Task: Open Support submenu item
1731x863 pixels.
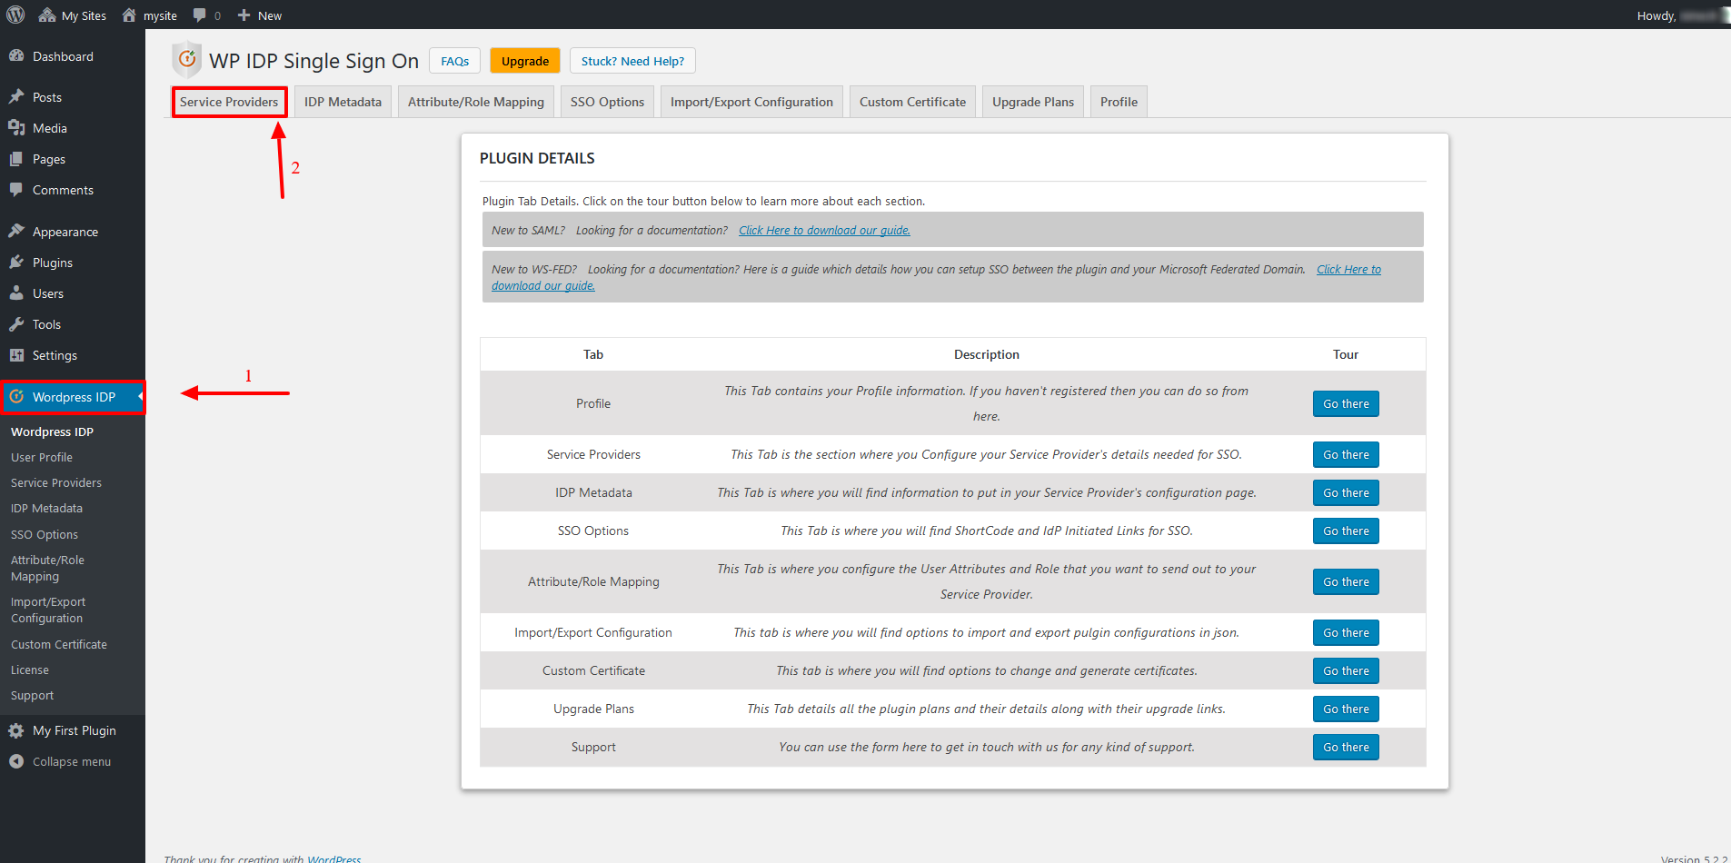Action: click(32, 695)
